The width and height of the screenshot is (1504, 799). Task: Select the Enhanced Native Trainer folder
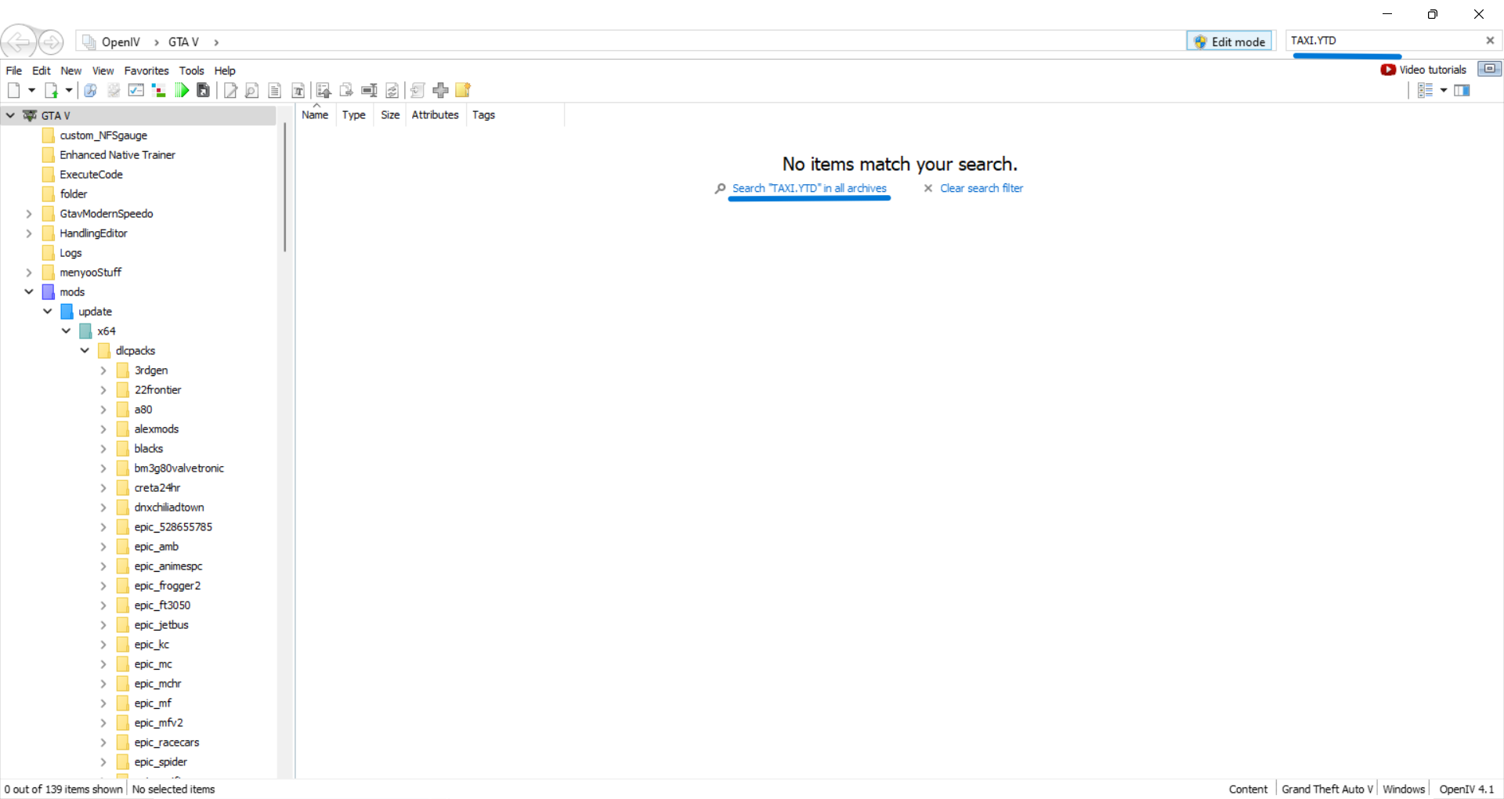tap(117, 155)
